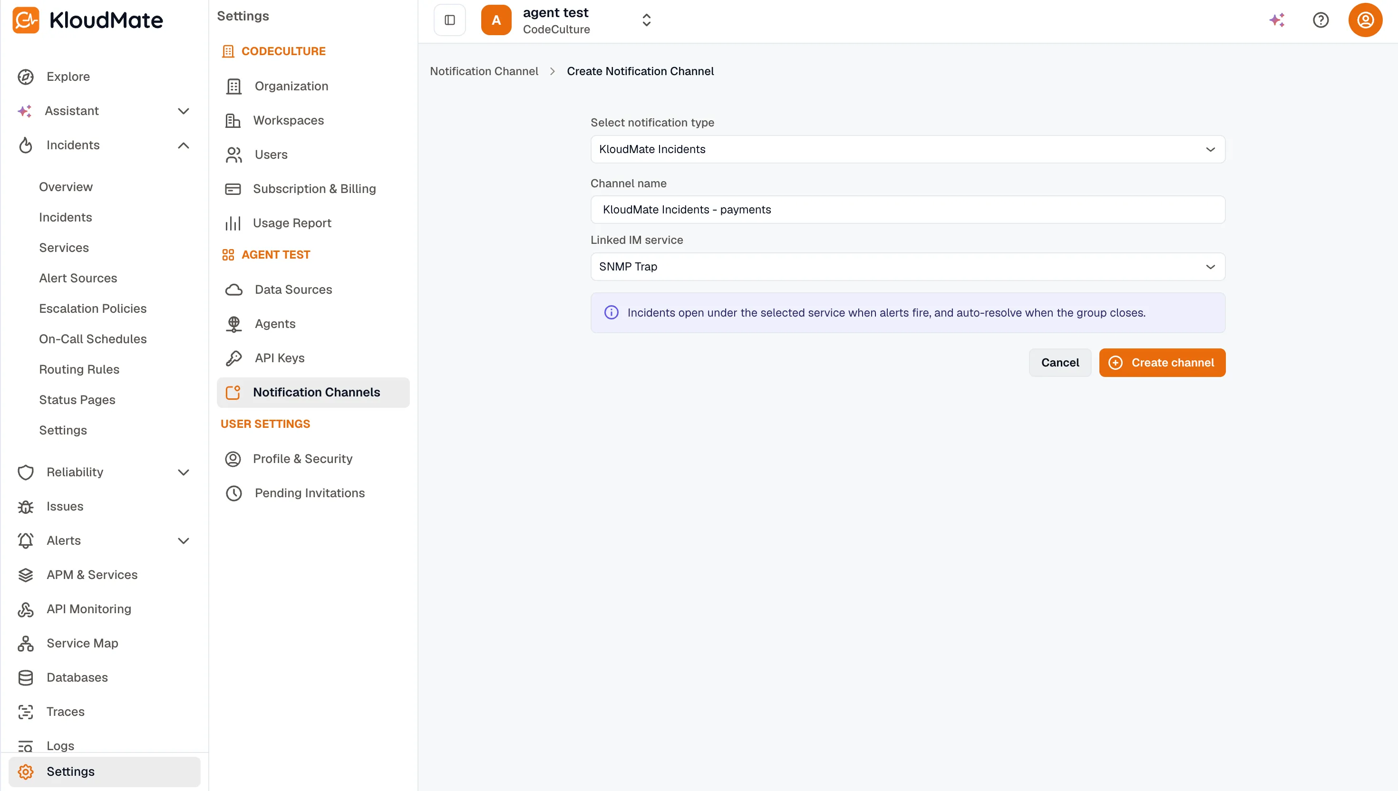Open Explore via its compass icon

26,77
